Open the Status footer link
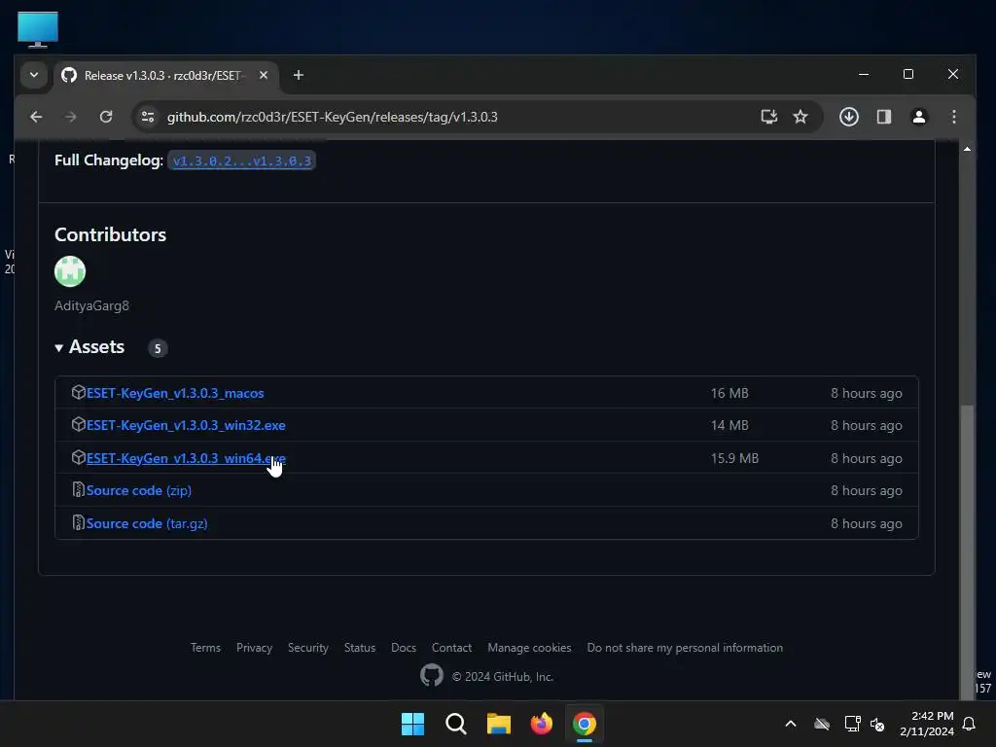 tap(360, 648)
